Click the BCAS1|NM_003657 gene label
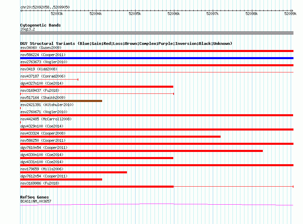The height and width of the screenshot is (224, 303). 36,201
